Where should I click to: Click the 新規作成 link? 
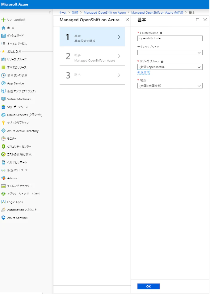[x=144, y=72]
